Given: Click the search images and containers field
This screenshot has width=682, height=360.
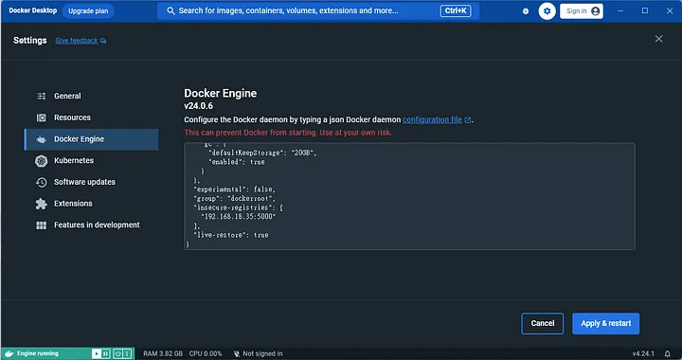Looking at the screenshot, I should click(x=318, y=10).
